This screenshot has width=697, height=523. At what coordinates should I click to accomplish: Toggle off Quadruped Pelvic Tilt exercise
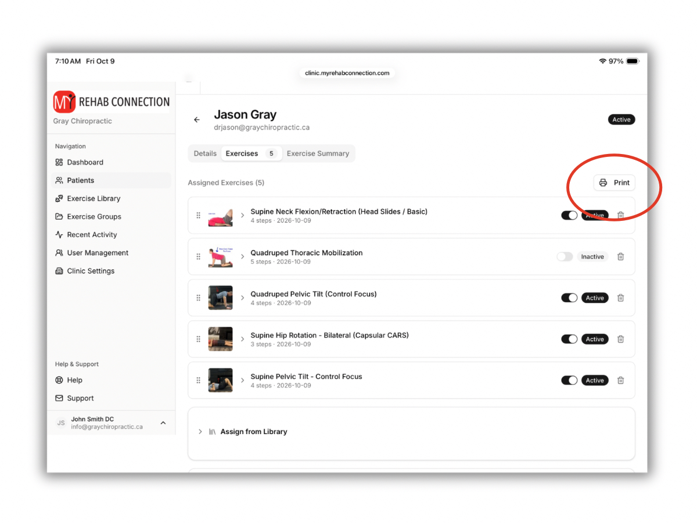pos(569,298)
